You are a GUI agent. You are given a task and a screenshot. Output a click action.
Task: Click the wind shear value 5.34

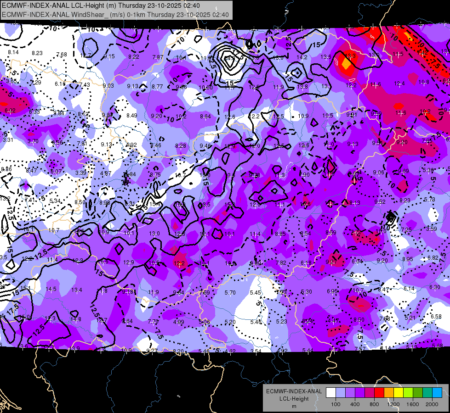(55, 201)
